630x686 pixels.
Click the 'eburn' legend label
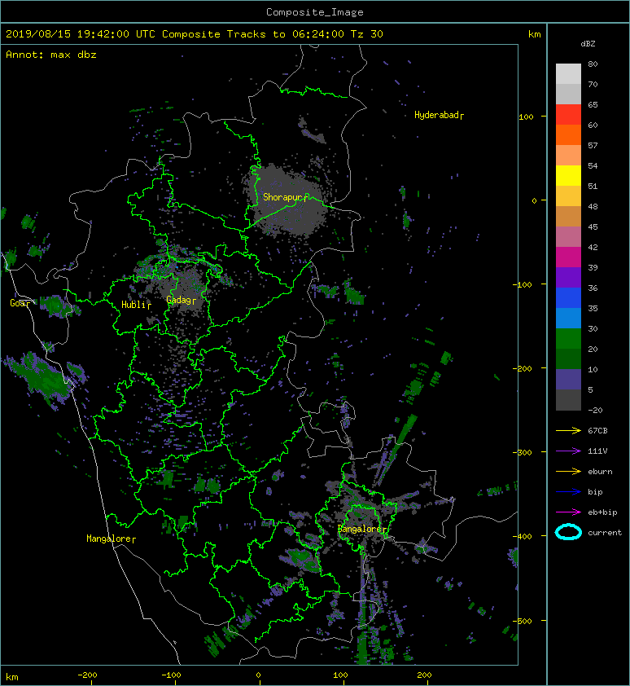pyautogui.click(x=600, y=472)
